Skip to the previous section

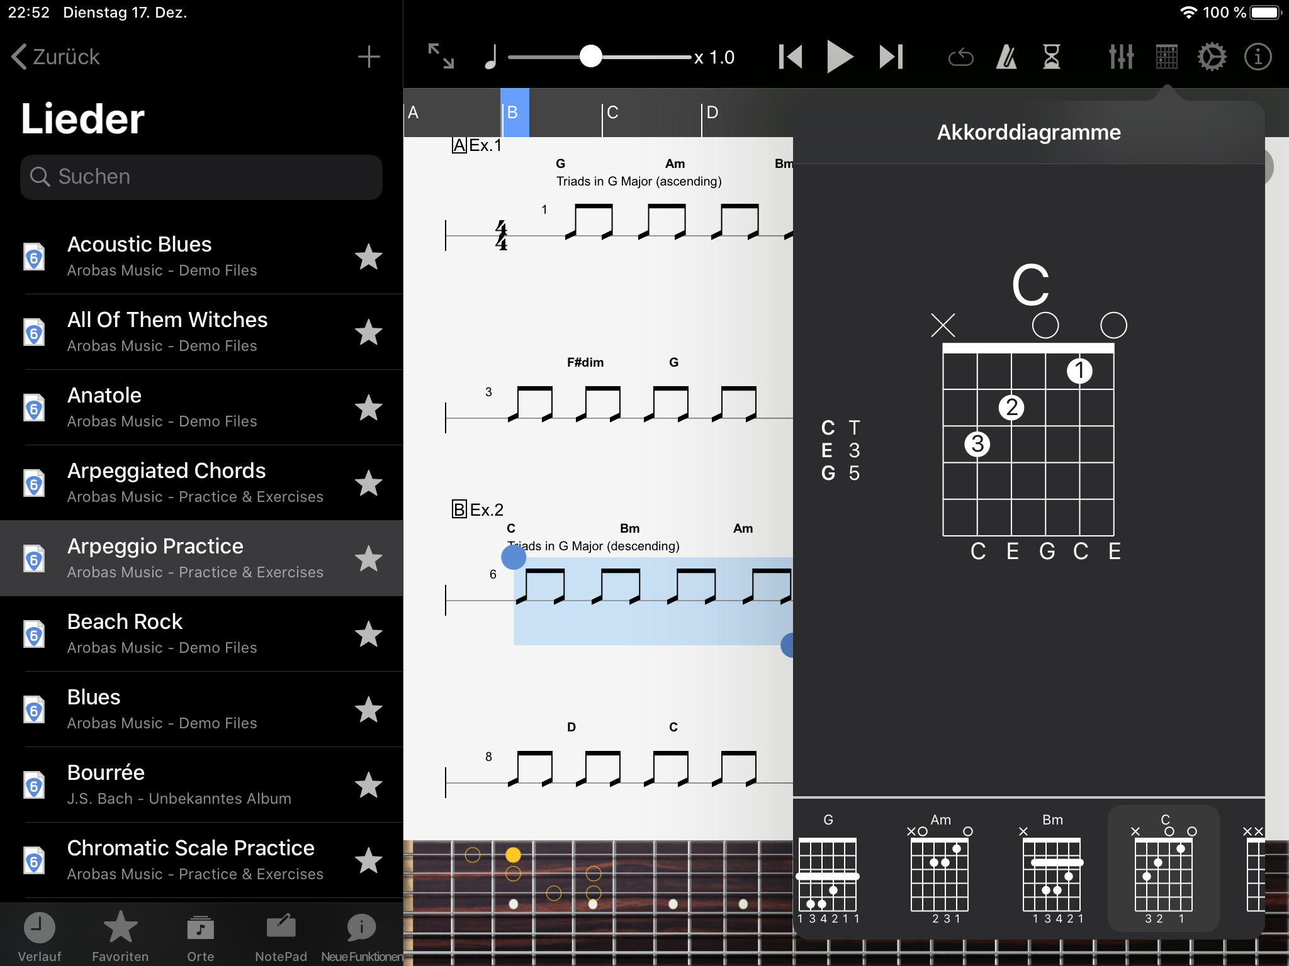tap(791, 57)
